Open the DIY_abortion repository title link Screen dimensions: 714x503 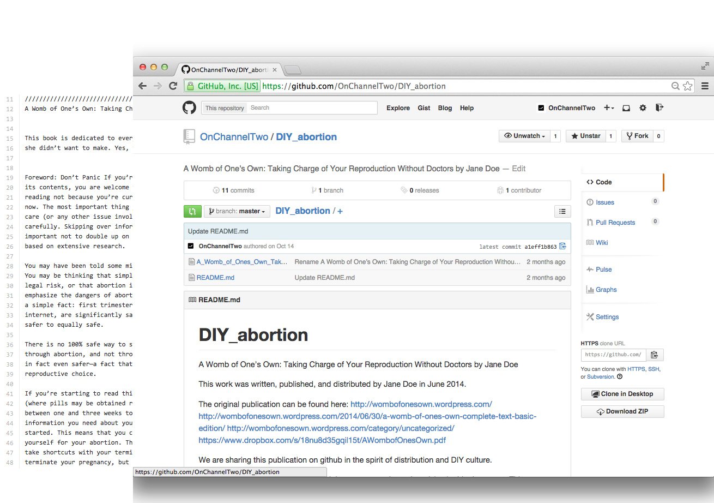[x=306, y=137]
